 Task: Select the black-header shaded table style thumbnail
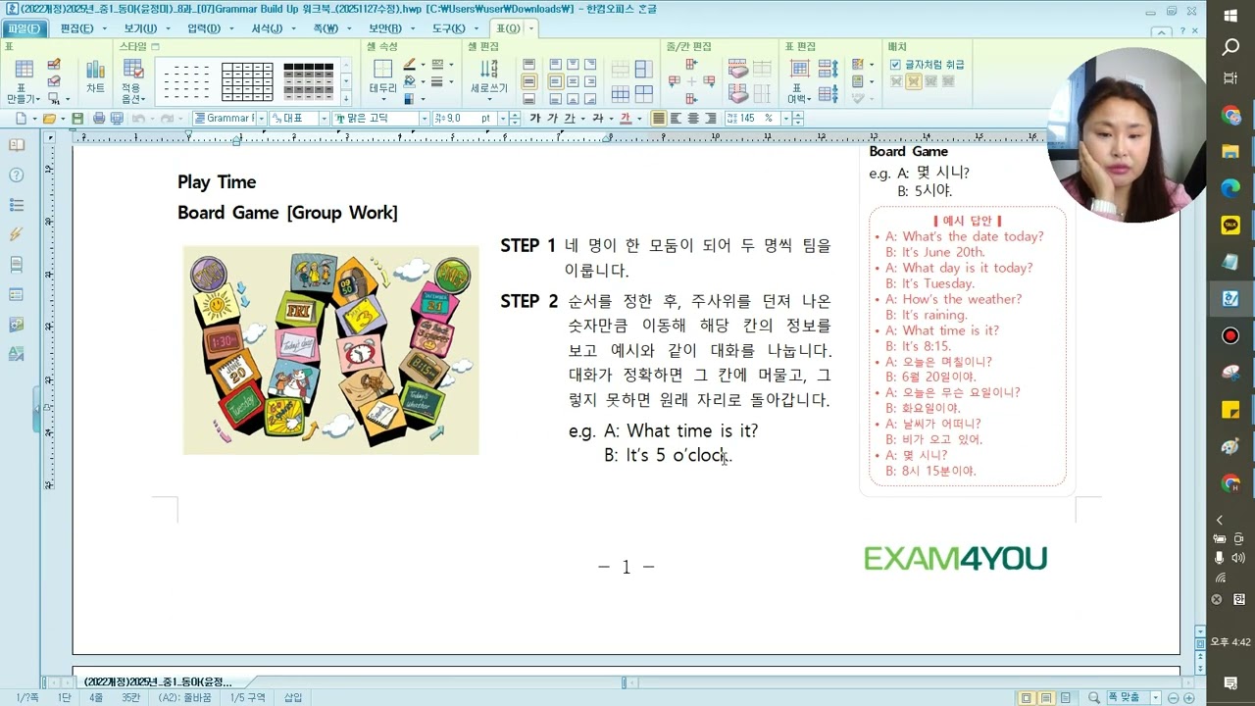[308, 81]
